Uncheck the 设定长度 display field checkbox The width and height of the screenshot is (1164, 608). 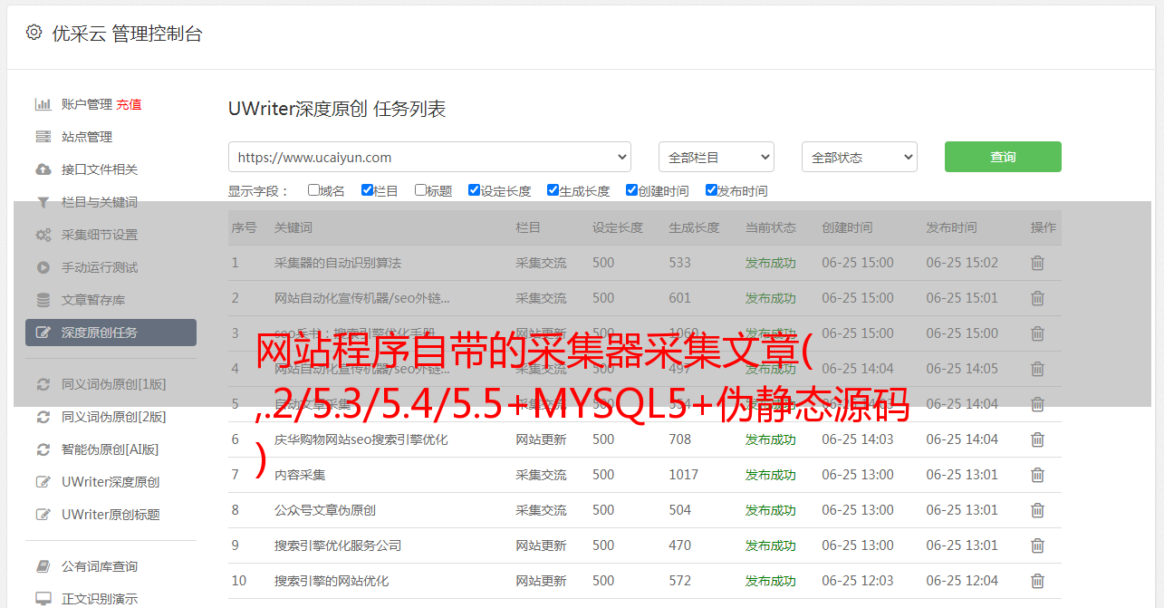(474, 190)
